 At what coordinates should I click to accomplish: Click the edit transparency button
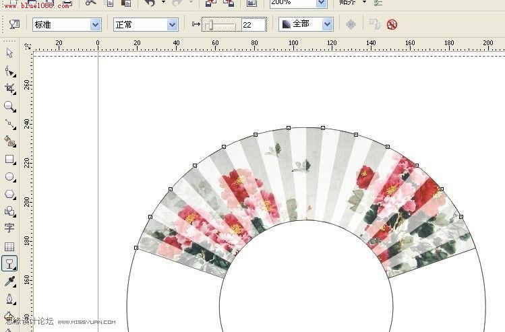14,24
